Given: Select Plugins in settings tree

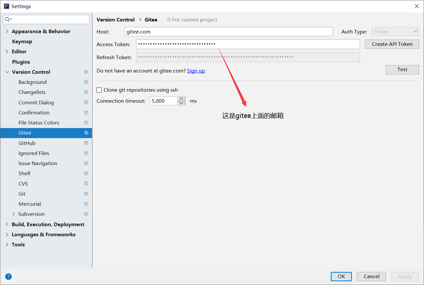Looking at the screenshot, I should (x=21, y=62).
